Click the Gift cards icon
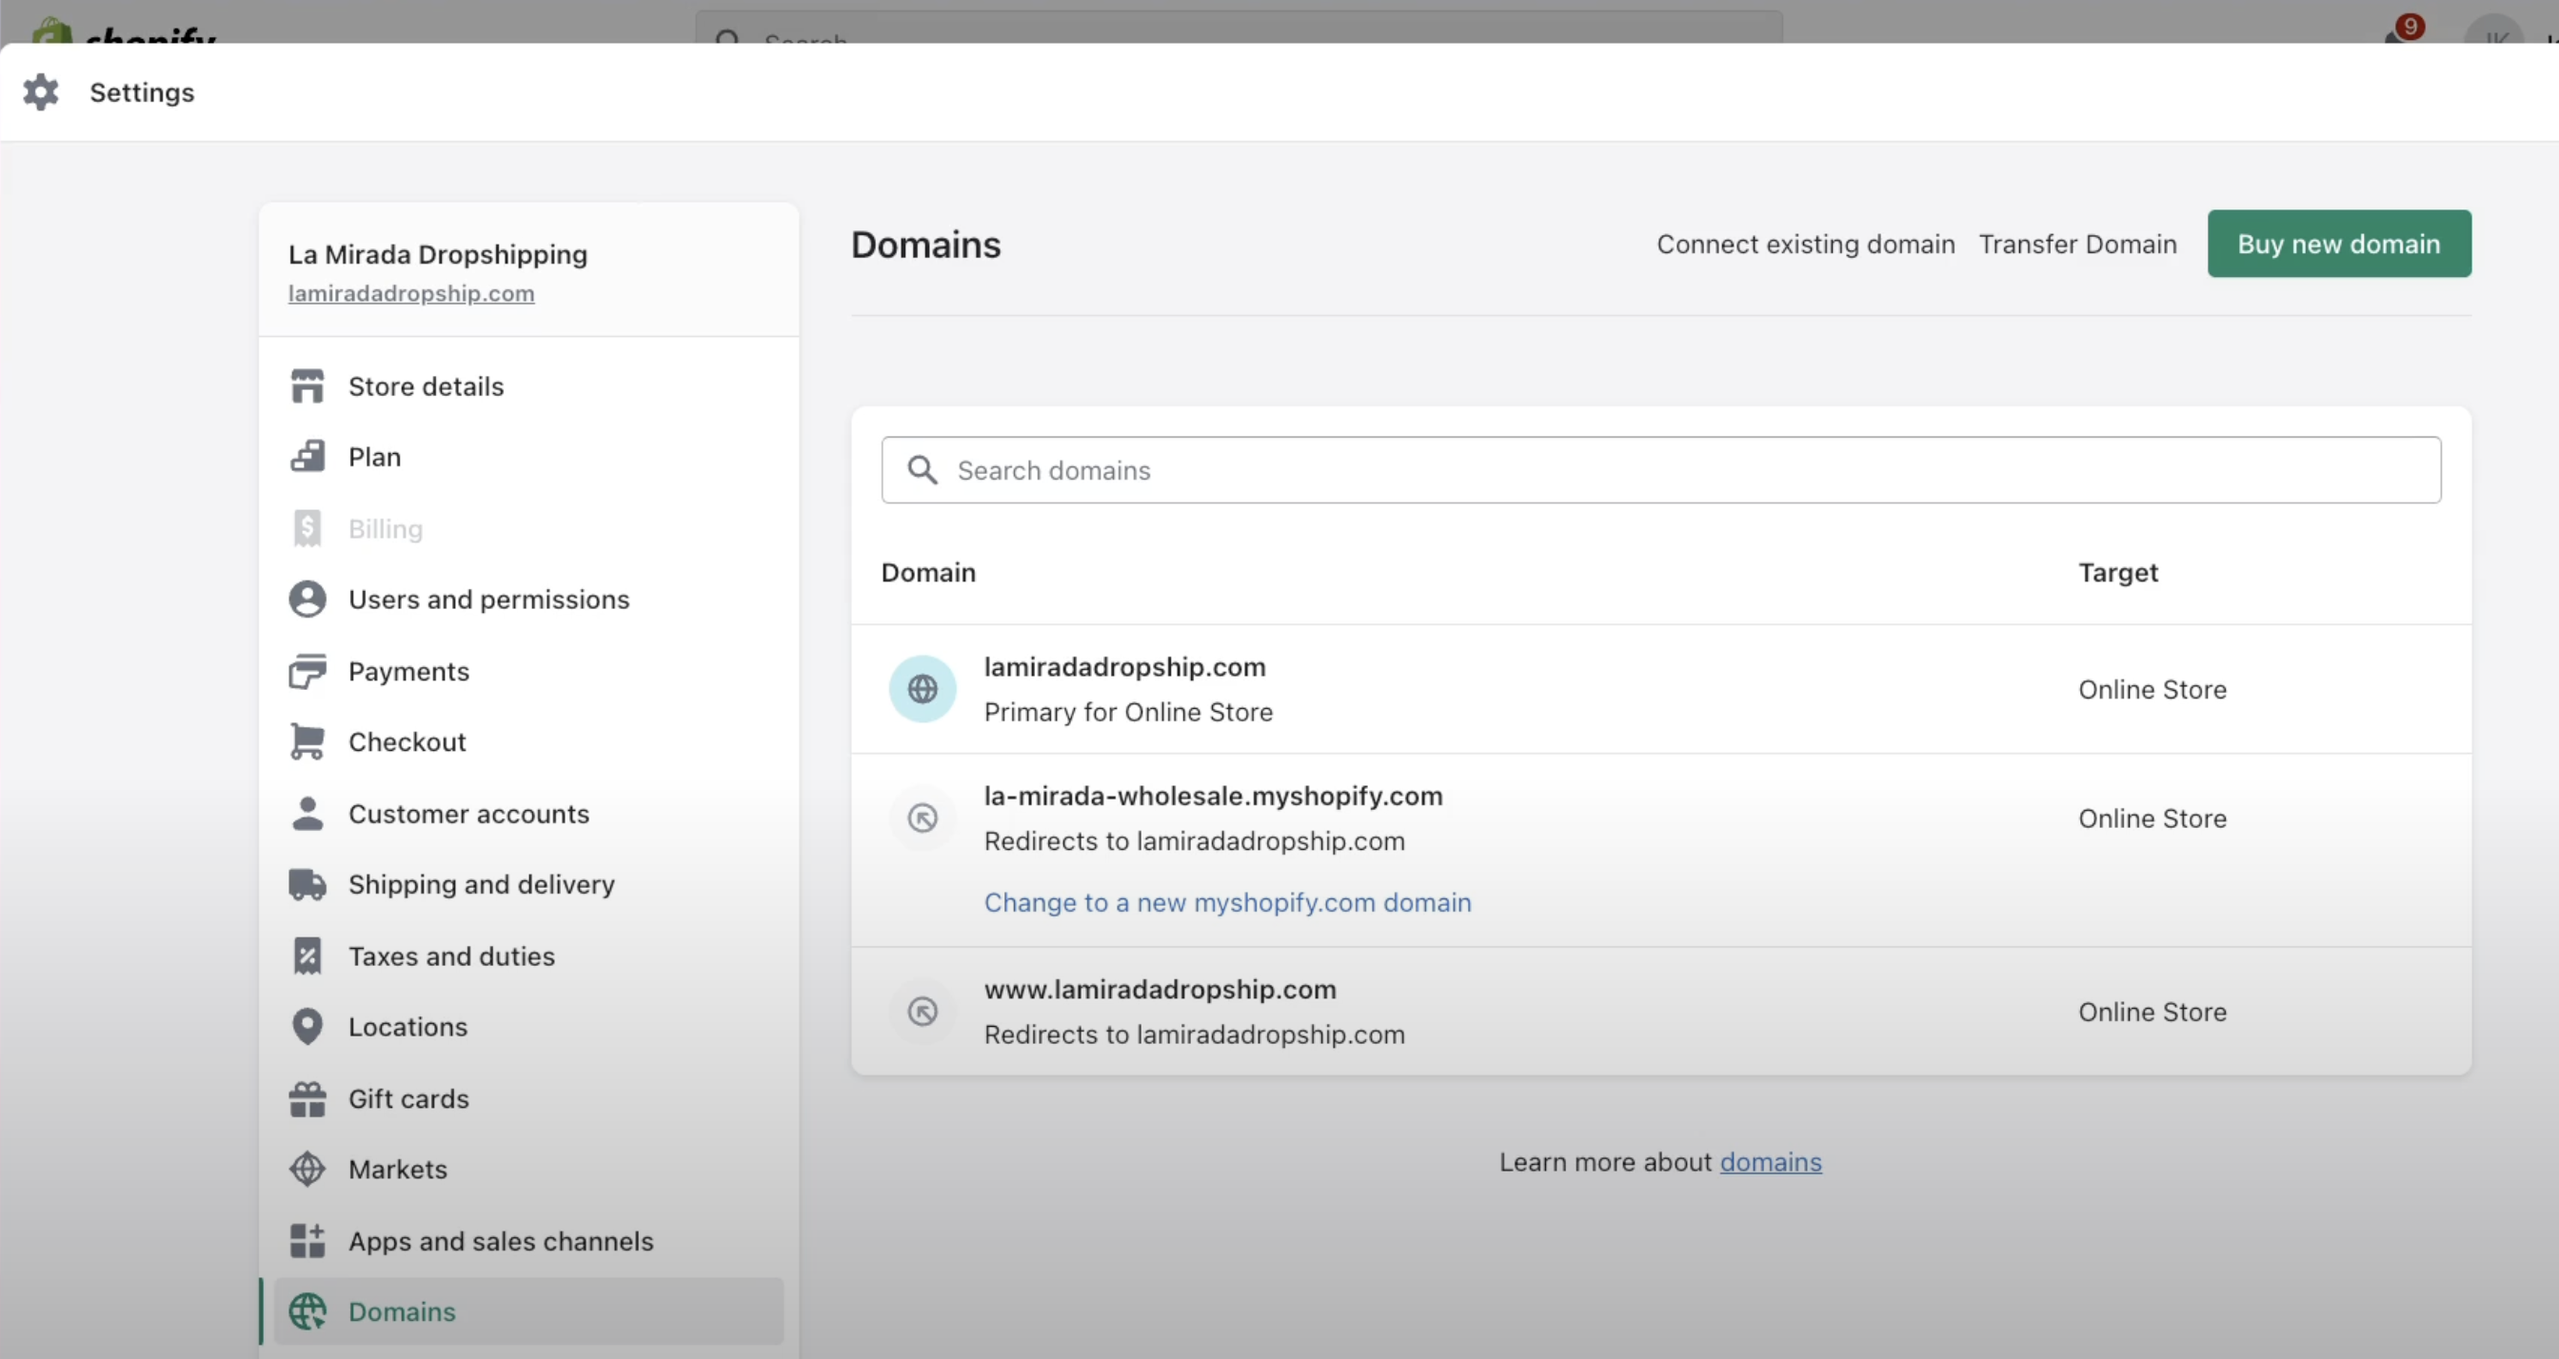2559x1359 pixels. pyautogui.click(x=307, y=1097)
